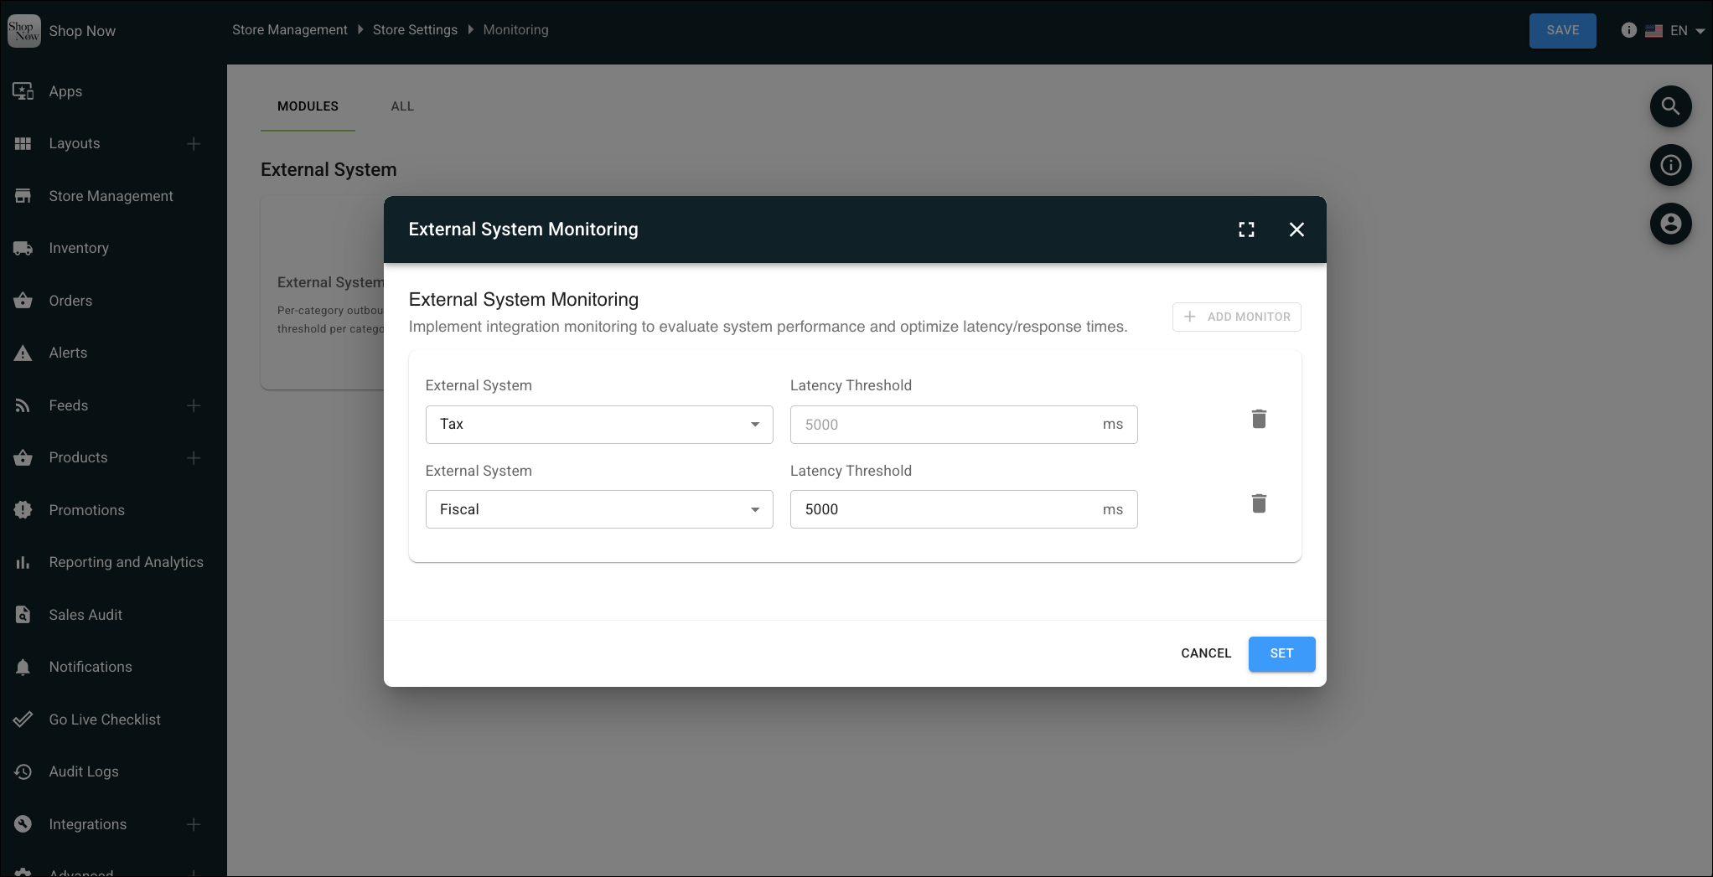Image resolution: width=1713 pixels, height=877 pixels.
Task: Click the Notifications bell icon
Action: (23, 668)
